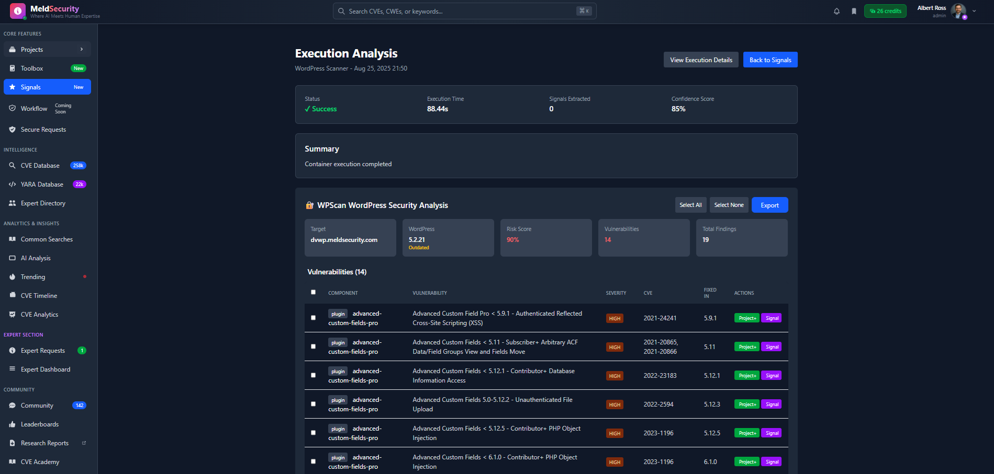Viewport: 994px width, 474px height.
Task: Click Expert Directory people icon
Action: [x=13, y=203]
